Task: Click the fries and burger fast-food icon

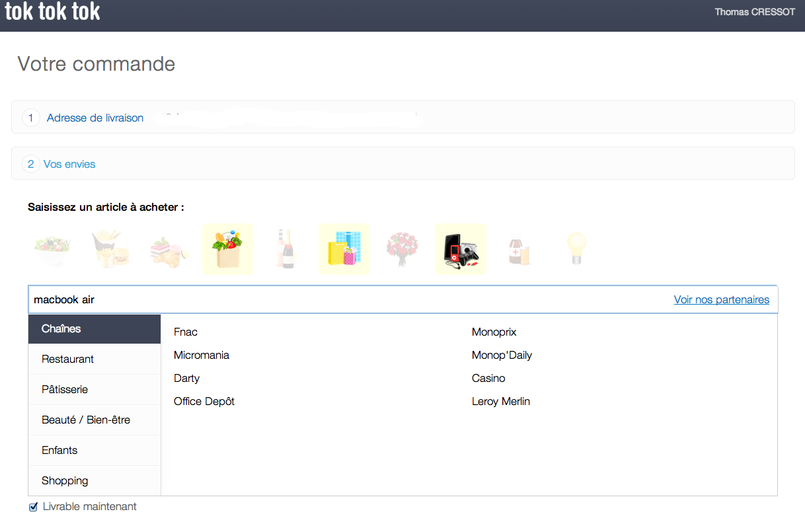Action: click(111, 249)
